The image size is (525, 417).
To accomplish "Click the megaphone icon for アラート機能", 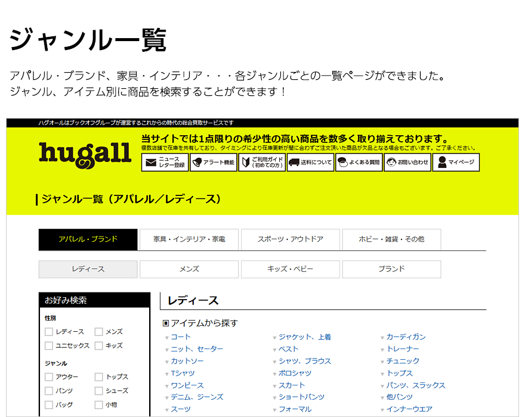I will 197,162.
